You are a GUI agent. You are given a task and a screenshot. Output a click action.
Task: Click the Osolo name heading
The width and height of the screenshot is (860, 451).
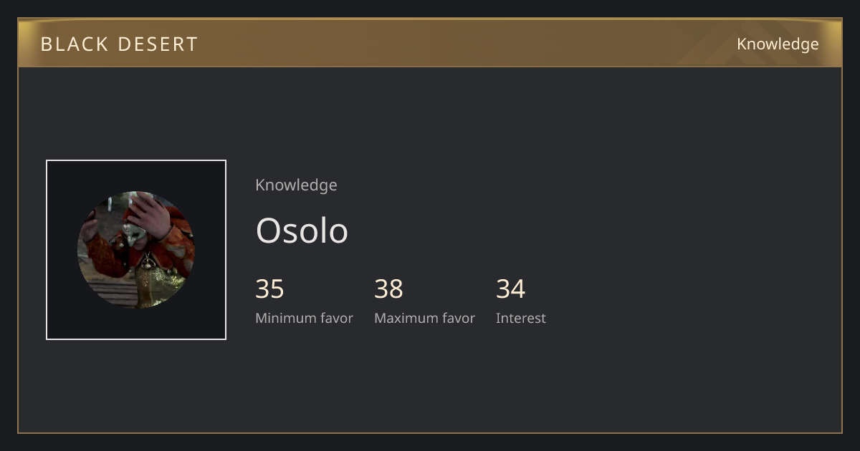click(x=302, y=231)
